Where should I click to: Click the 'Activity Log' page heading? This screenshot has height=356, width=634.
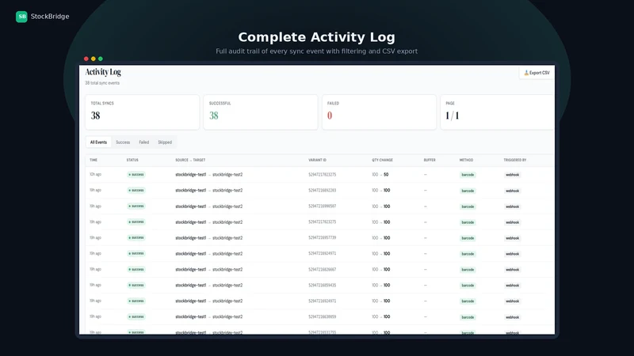tap(103, 72)
